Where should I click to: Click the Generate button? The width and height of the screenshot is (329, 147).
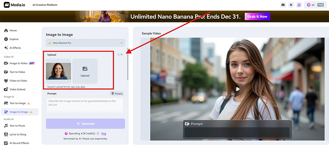pos(86,124)
